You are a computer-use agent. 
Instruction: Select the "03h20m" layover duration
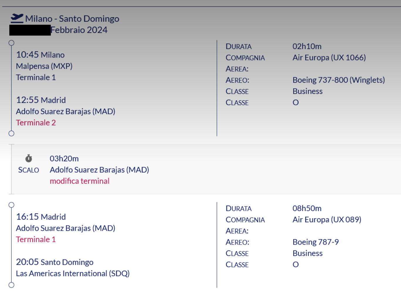pyautogui.click(x=64, y=159)
